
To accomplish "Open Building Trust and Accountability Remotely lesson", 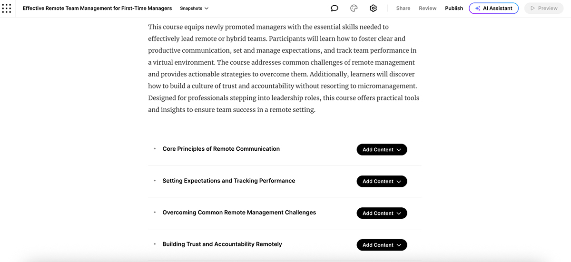I will pyautogui.click(x=222, y=244).
